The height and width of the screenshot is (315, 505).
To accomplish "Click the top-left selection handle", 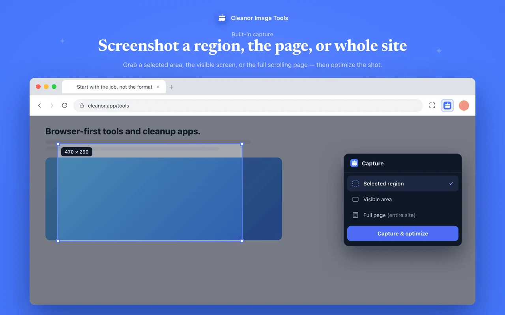I will (x=58, y=144).
